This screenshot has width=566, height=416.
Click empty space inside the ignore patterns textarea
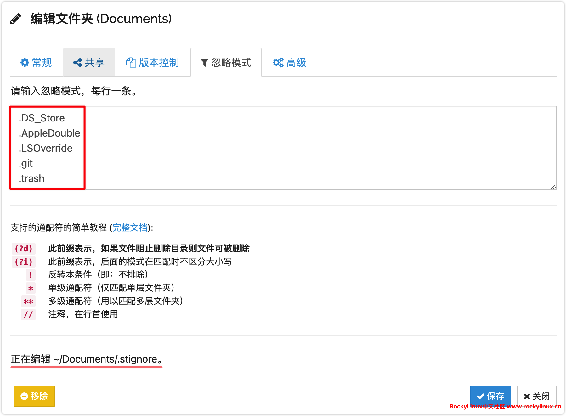(x=315, y=148)
